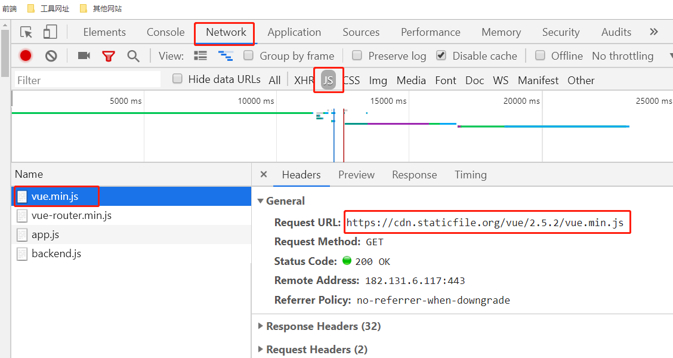Open the 工具网址 bookmark folder
The height and width of the screenshot is (358, 673).
[48, 8]
